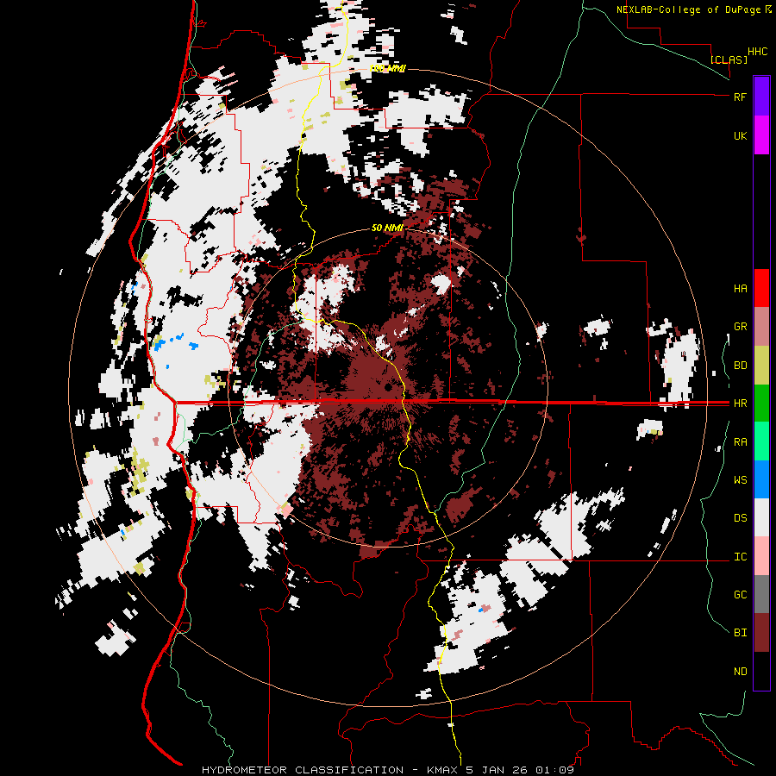Click the 'IC' legend label
The width and height of the screenshot is (776, 776).
pos(740,557)
